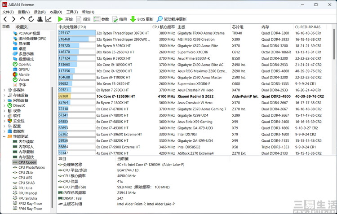337x214 pixels.
Task: Select the OpenGL tree item
Action: click(x=22, y=64)
